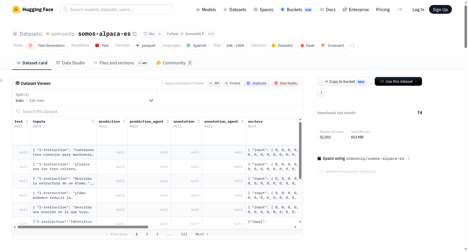This screenshot has width=468, height=252.
Task: Open Models in top navigation
Action: coord(206,9)
